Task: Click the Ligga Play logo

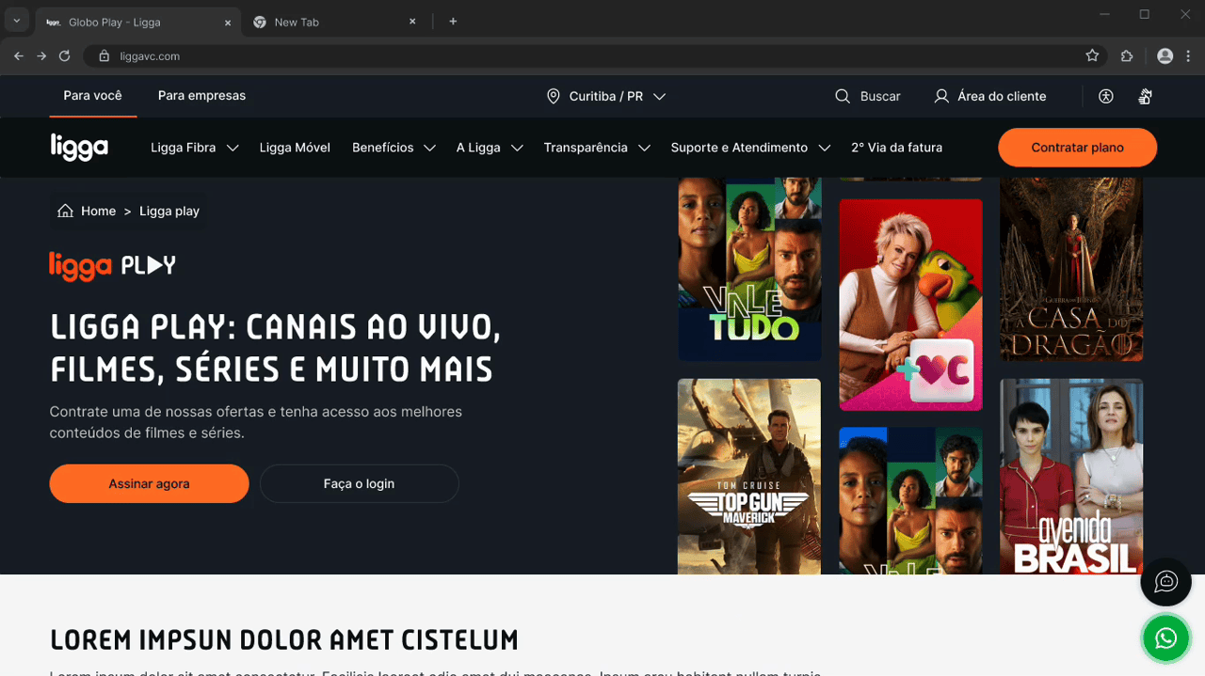Action: (x=113, y=265)
